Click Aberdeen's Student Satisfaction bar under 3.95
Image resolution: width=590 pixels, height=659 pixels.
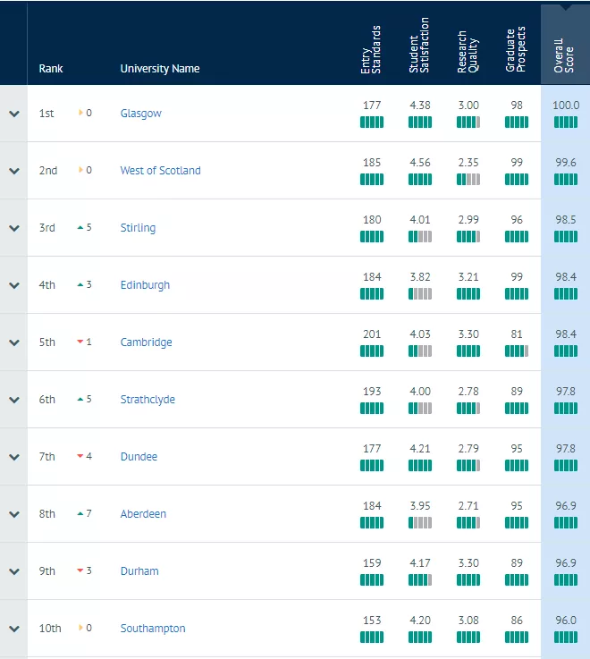point(420,523)
